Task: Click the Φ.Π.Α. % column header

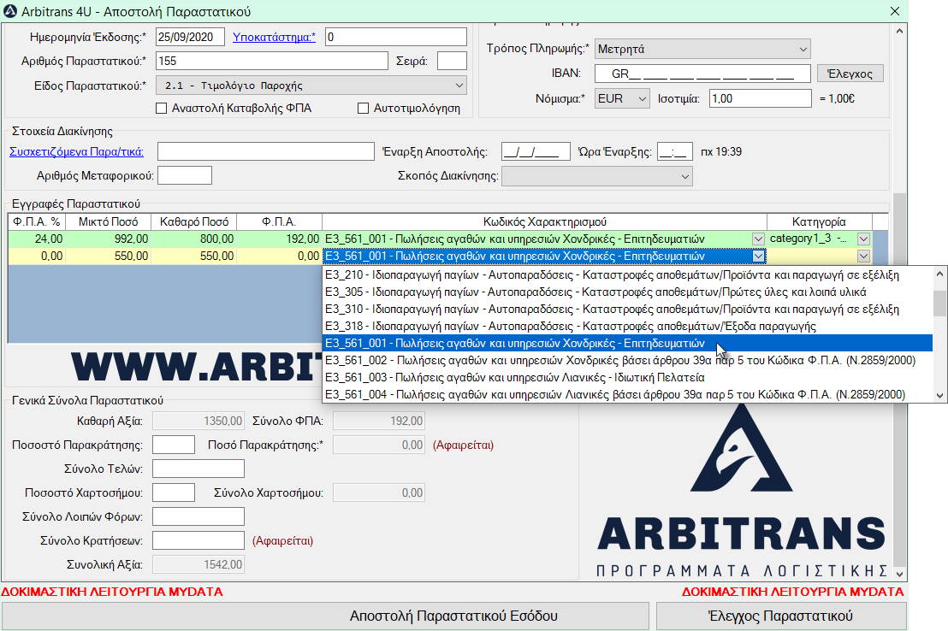Action: click(x=37, y=221)
